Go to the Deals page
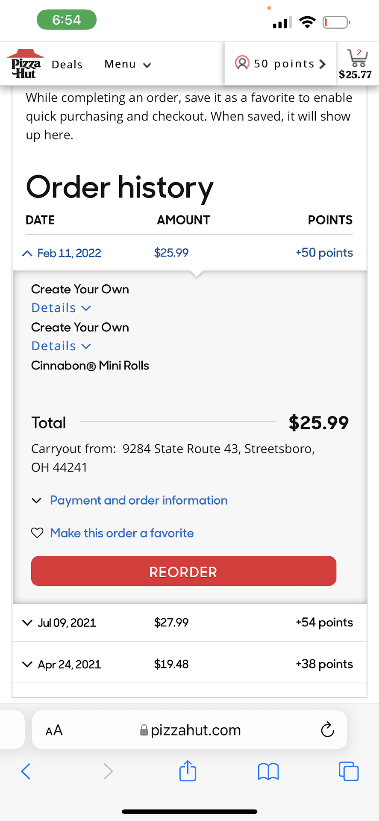The image size is (379, 821). click(67, 65)
